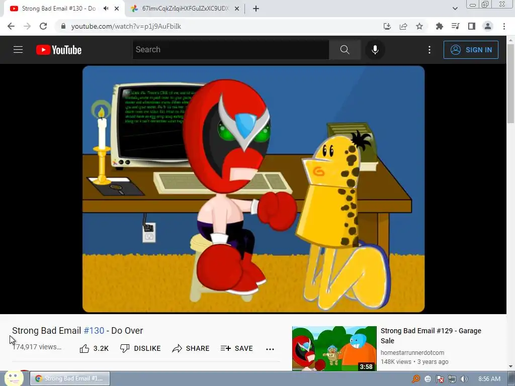Select Chrome Strong Bad Email taskbar item

pos(70,378)
